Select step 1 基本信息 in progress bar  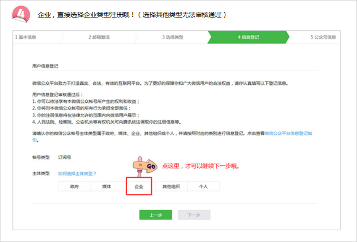(x=26, y=37)
